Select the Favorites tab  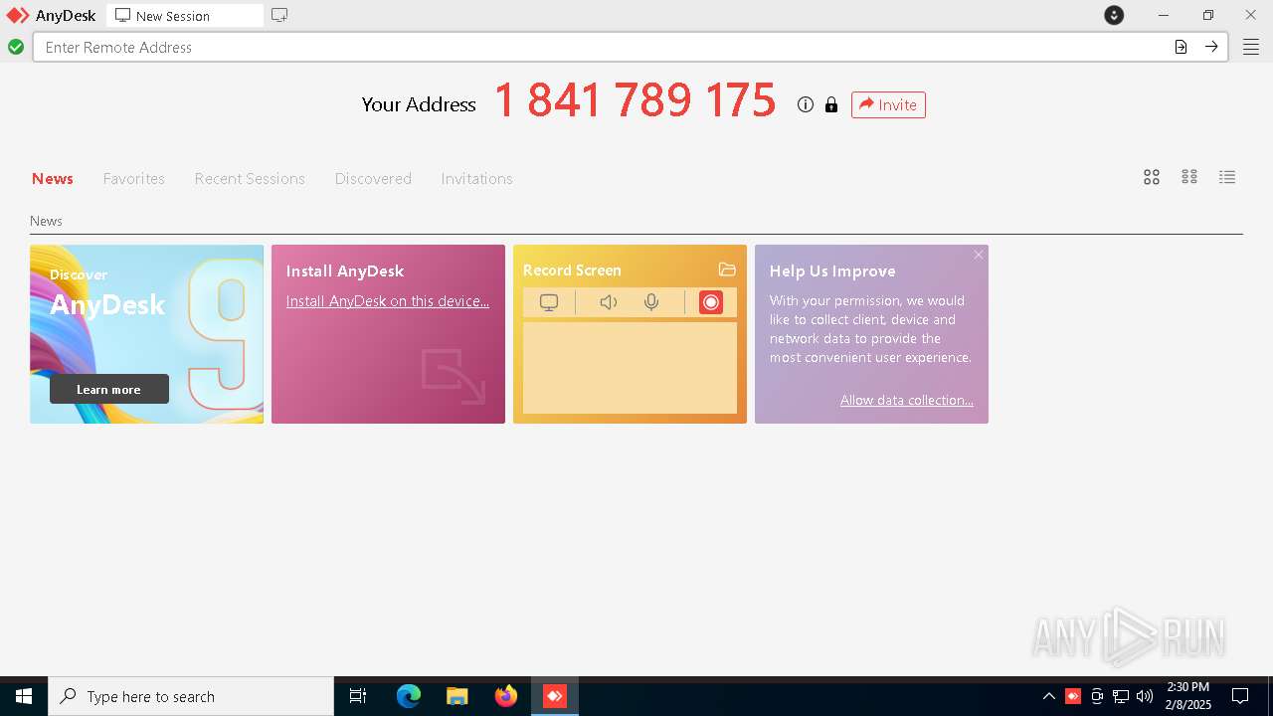(134, 179)
